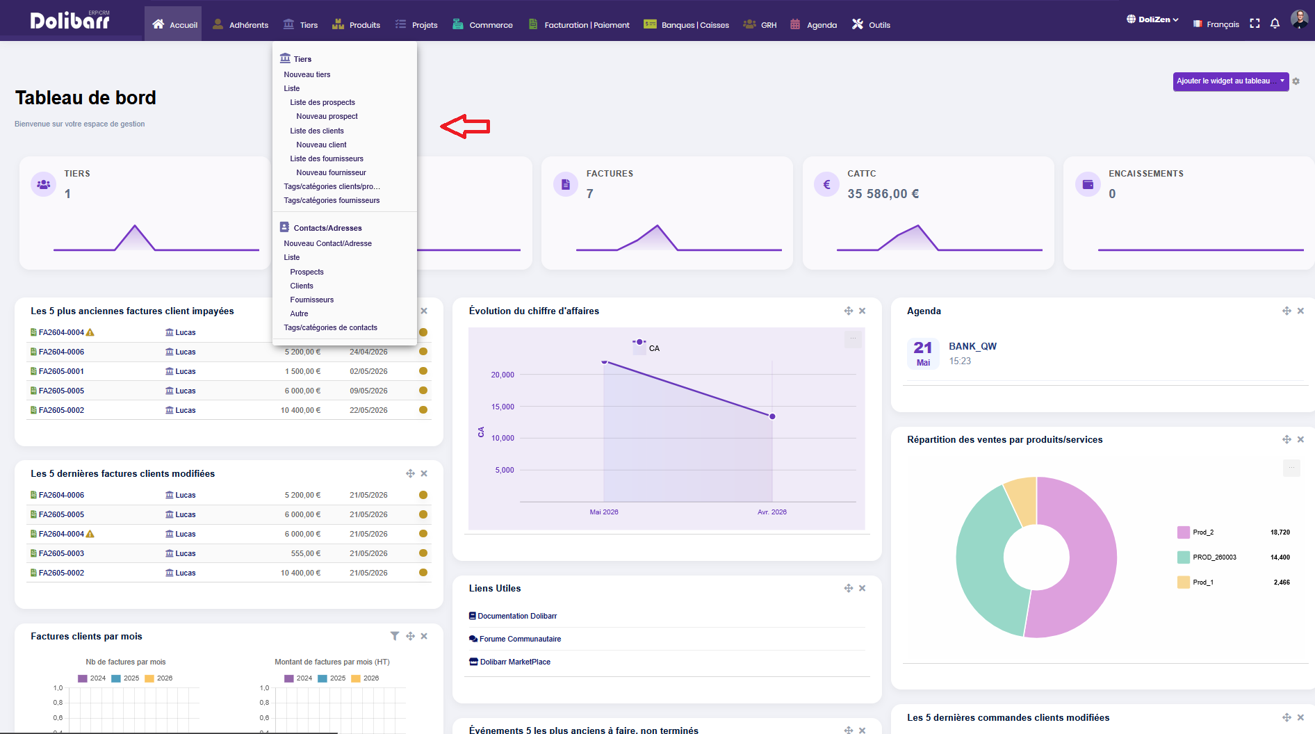Screen dimensions: 1315x734
Task: Select 'Nouveau fournisseur' menu entry
Action: [x=331, y=172]
